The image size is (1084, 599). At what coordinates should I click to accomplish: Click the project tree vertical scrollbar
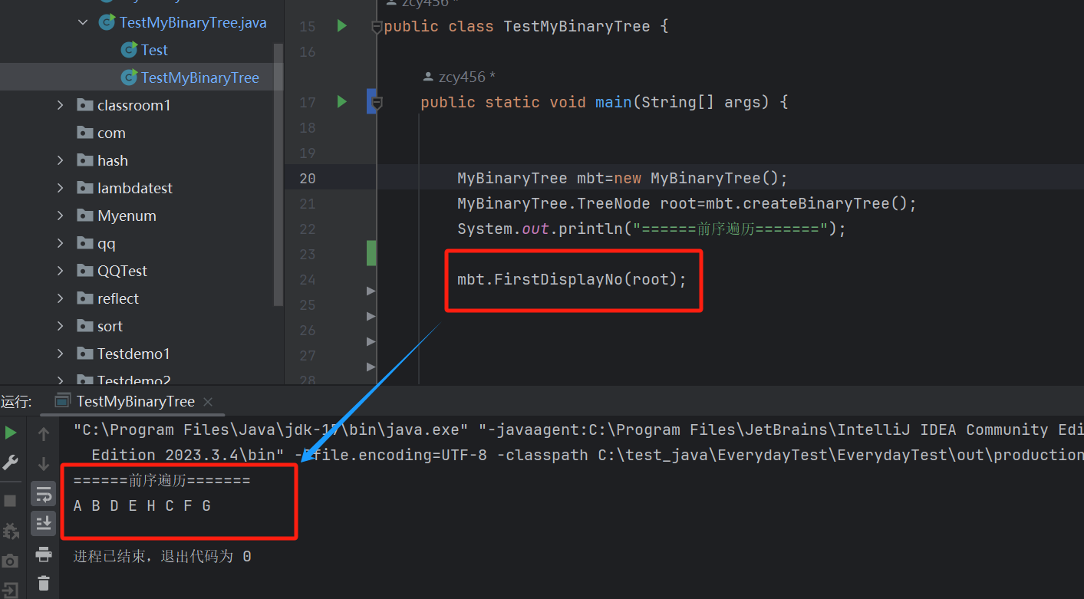click(278, 175)
